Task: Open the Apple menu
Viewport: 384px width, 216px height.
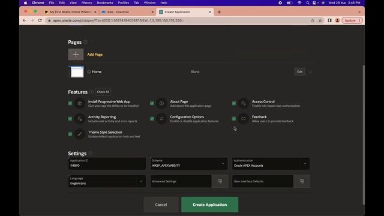Action: 25,2
